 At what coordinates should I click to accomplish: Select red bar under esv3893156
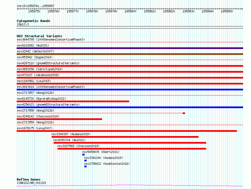coord(130,72)
